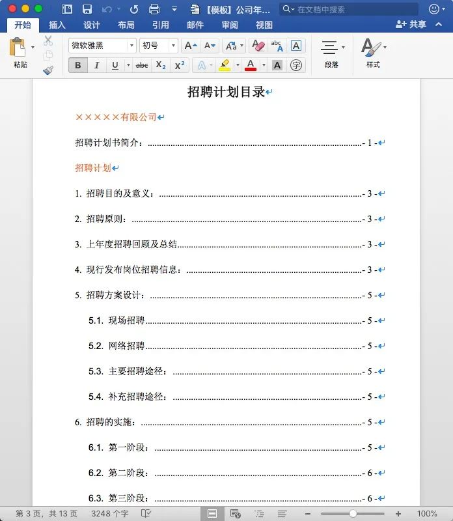Click the page count 第 3 页，共 13 页
Image resolution: width=453 pixels, height=521 pixels.
pos(46,514)
